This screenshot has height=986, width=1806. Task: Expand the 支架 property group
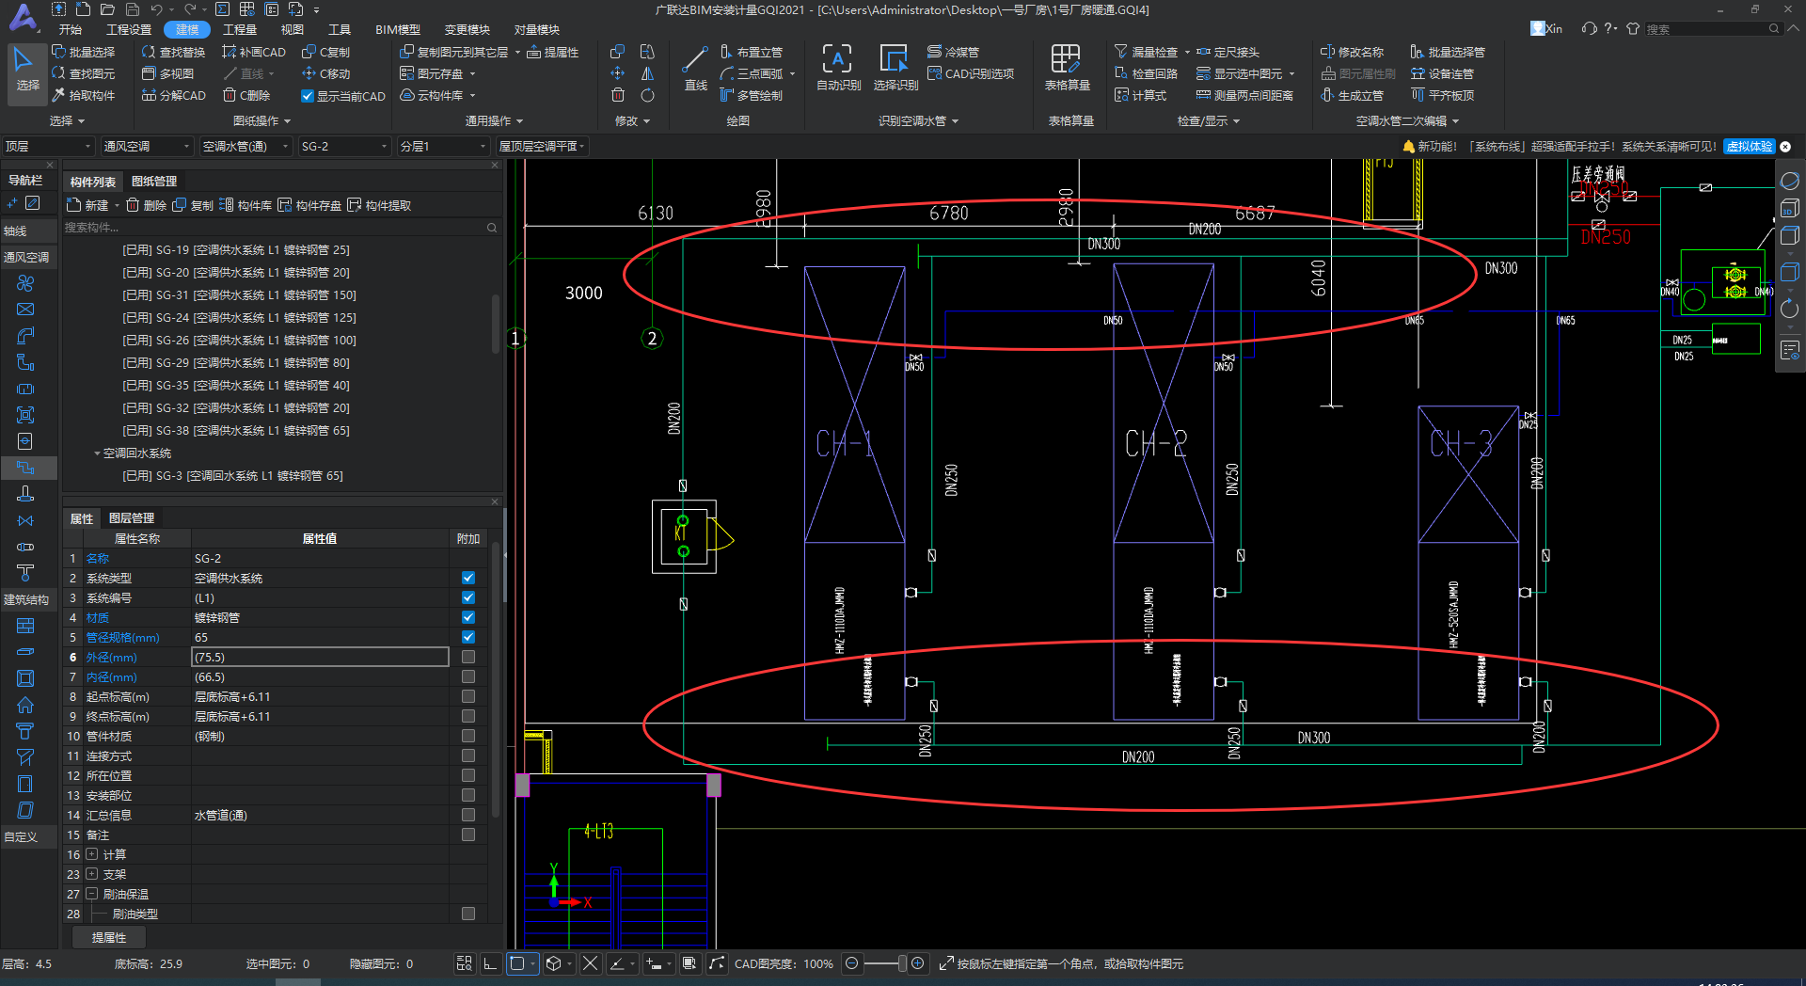coord(92,874)
